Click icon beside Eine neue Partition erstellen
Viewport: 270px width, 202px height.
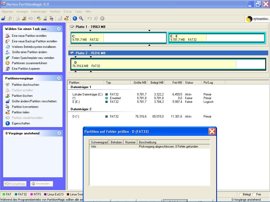[8, 36]
